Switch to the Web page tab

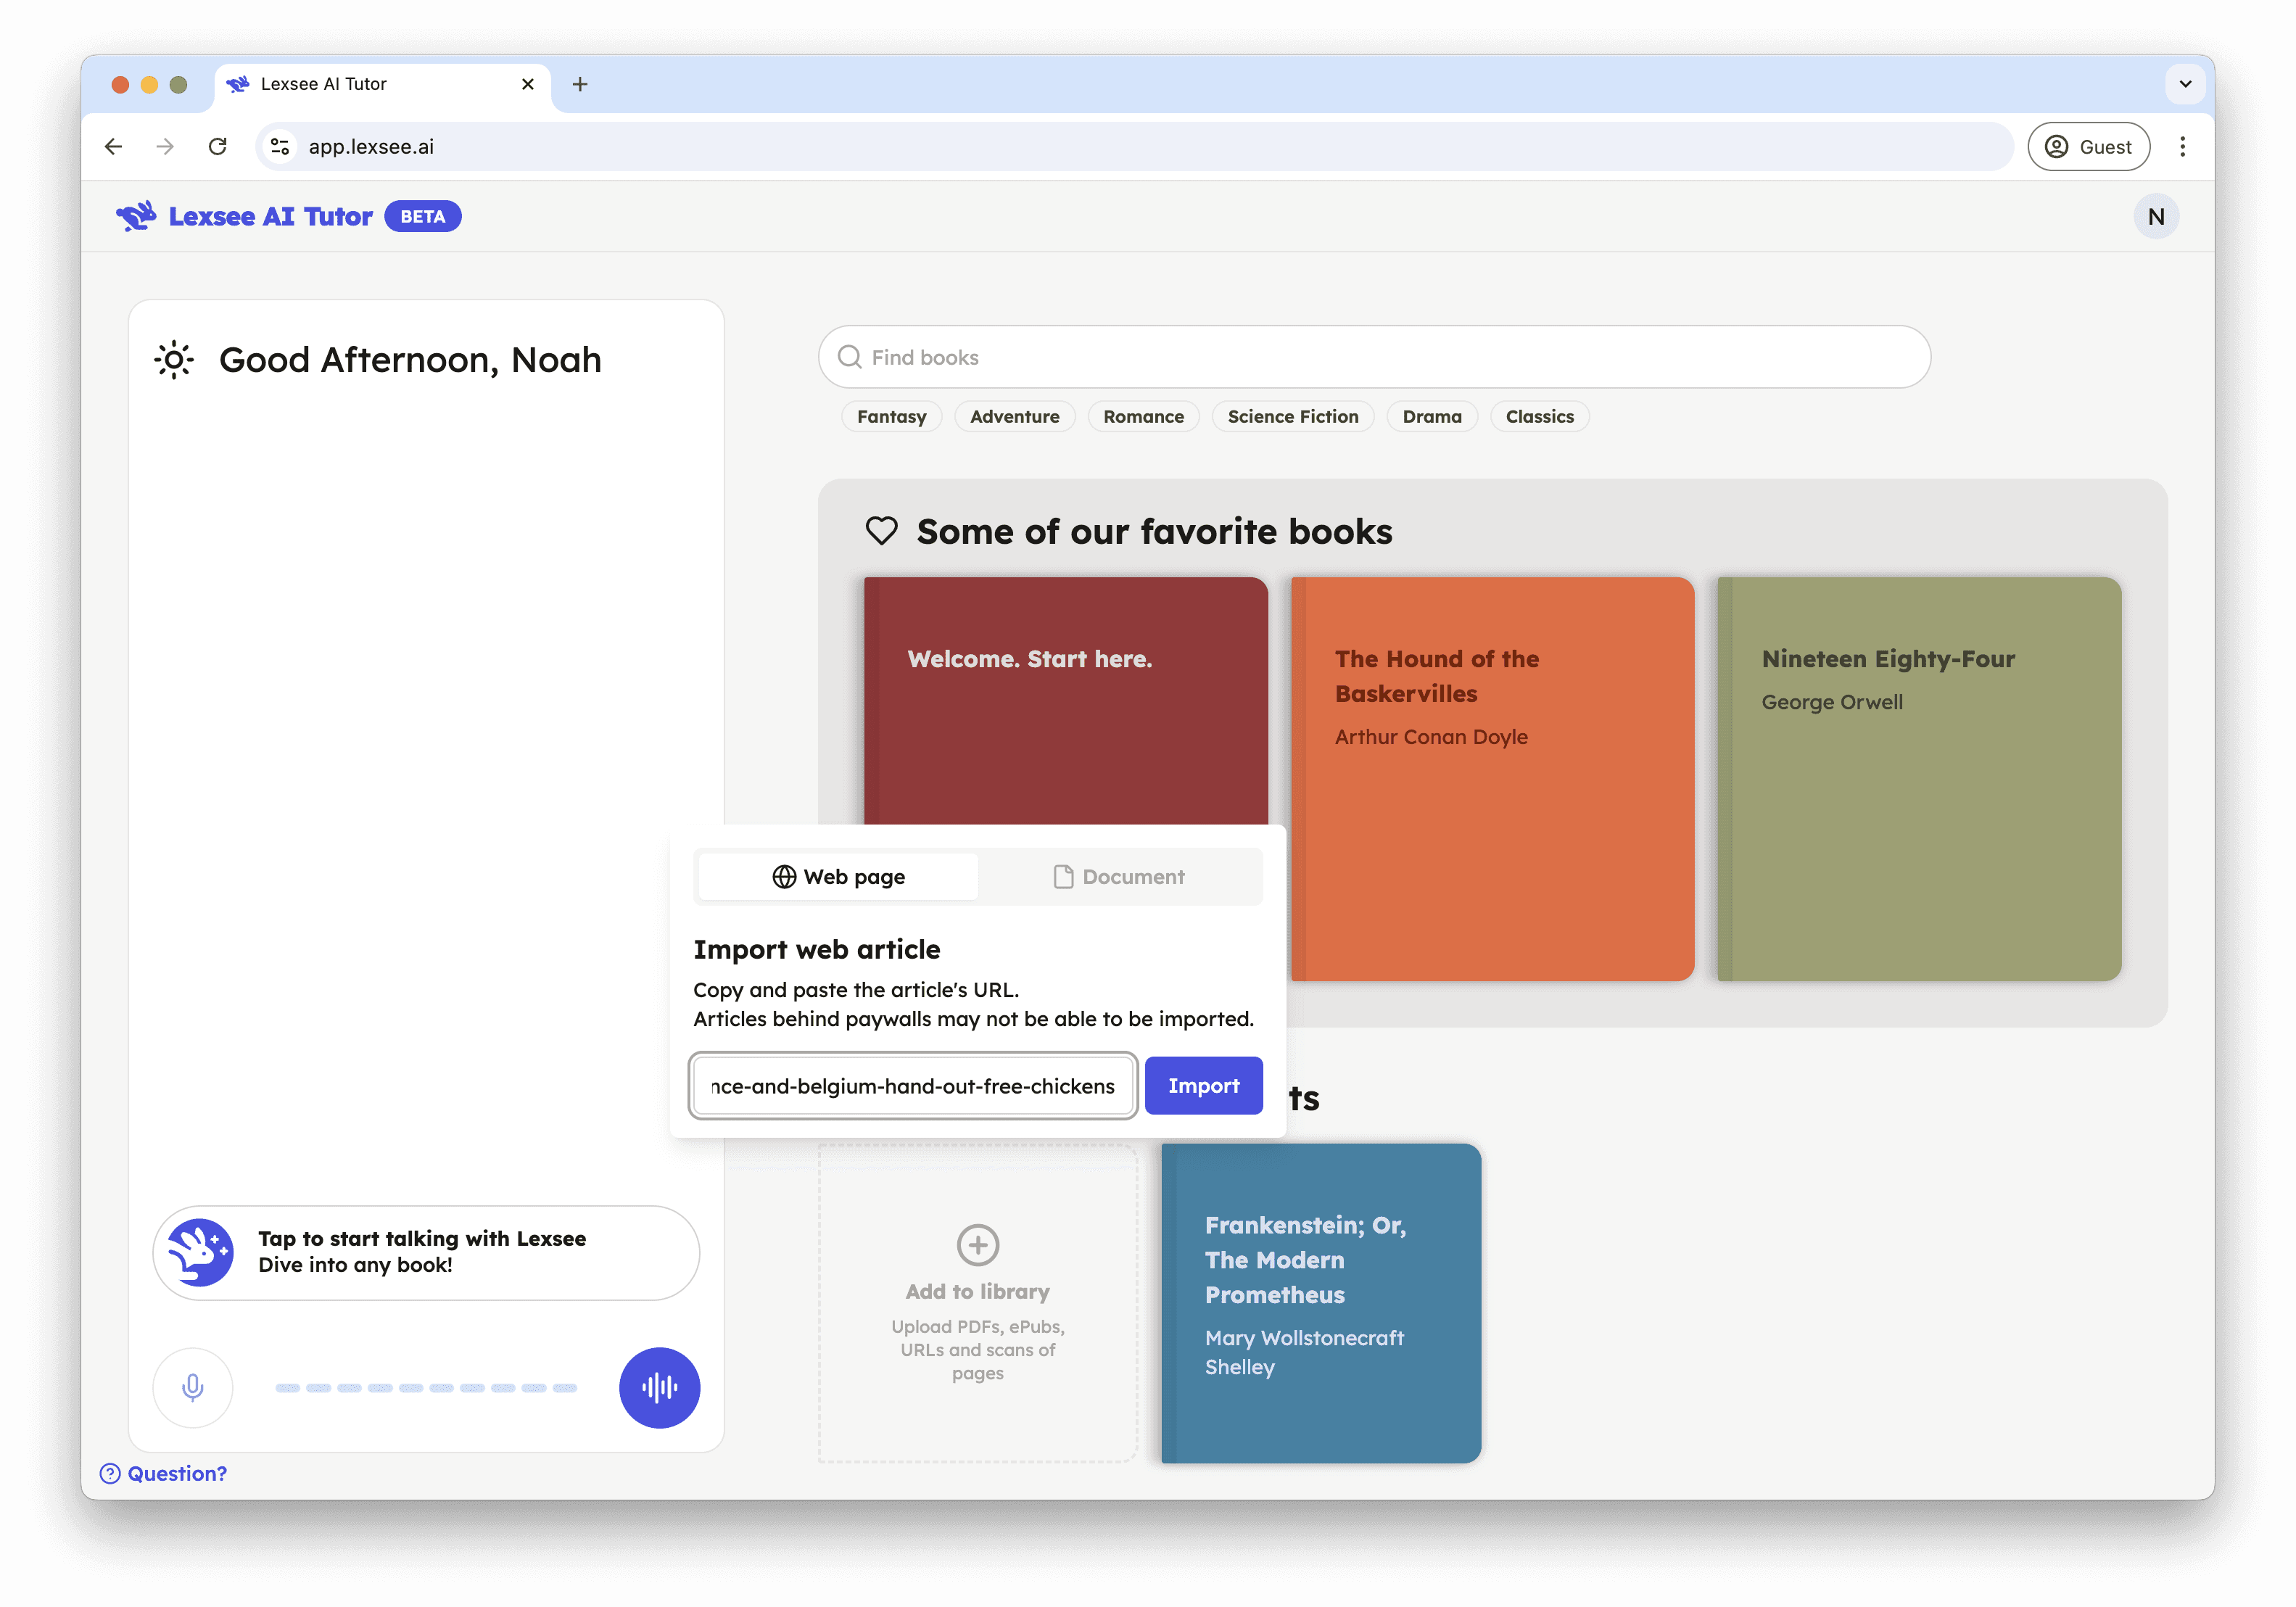tap(838, 876)
